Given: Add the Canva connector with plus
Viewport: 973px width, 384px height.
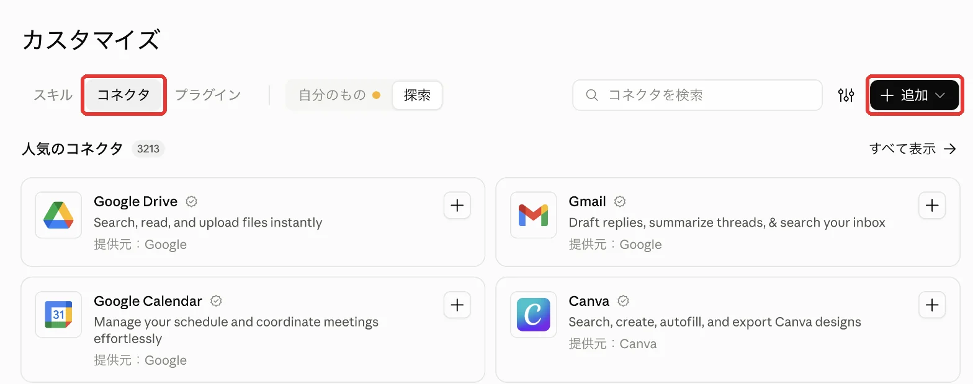Looking at the screenshot, I should [x=932, y=305].
